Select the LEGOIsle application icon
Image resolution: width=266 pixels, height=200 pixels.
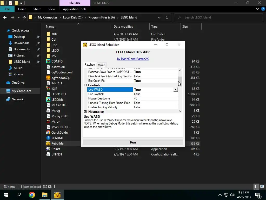[x=48, y=99]
